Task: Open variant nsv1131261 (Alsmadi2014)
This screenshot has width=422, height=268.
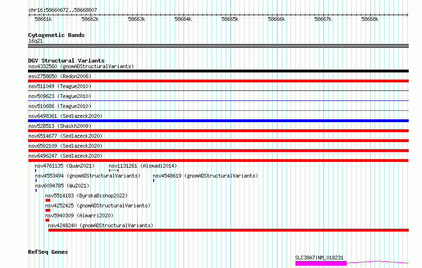Action: 143,166
